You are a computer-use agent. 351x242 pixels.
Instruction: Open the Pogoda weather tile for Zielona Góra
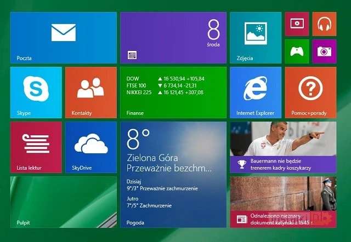[x=173, y=174]
